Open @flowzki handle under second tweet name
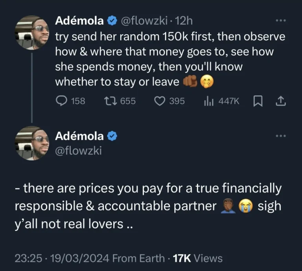 [x=79, y=150]
